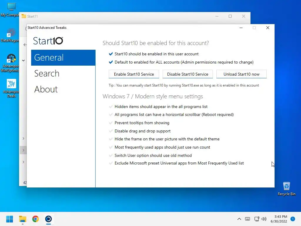This screenshot has height=226, width=301.
Task: Click the back arrow in Start11 window
Action: [x=25, y=45]
